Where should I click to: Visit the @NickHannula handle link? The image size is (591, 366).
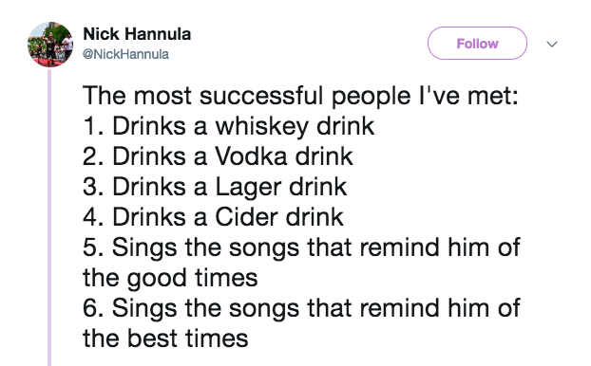125,54
